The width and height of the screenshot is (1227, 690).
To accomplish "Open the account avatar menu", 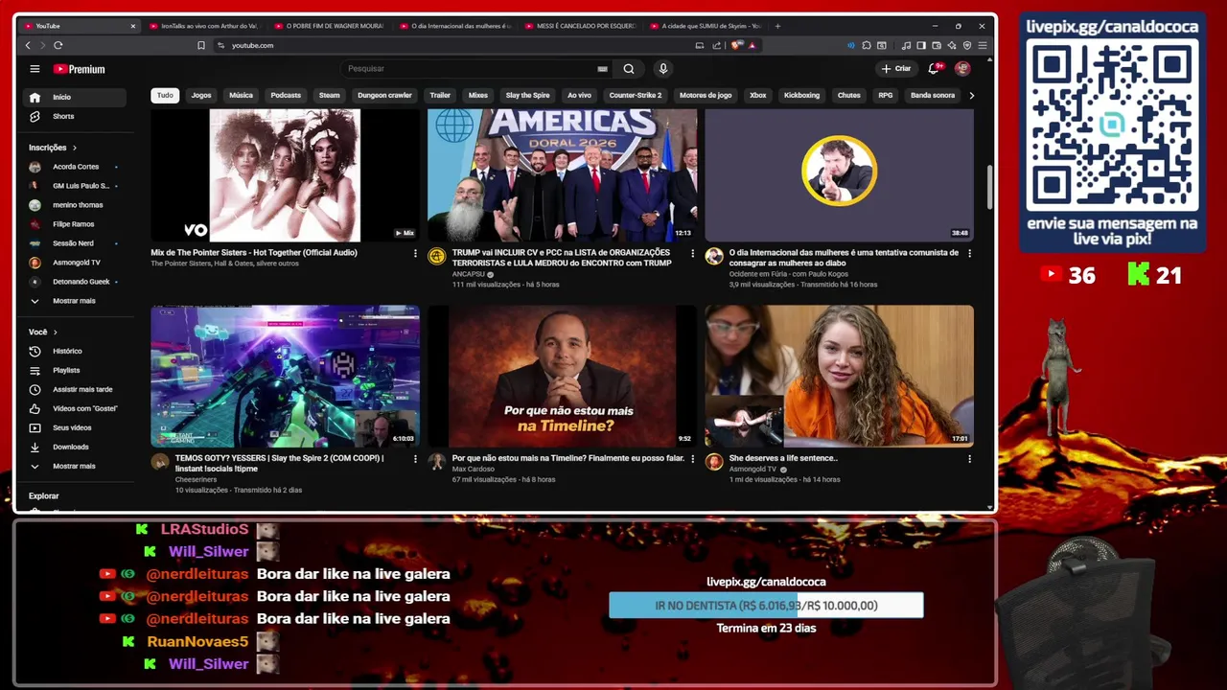I will tap(962, 69).
